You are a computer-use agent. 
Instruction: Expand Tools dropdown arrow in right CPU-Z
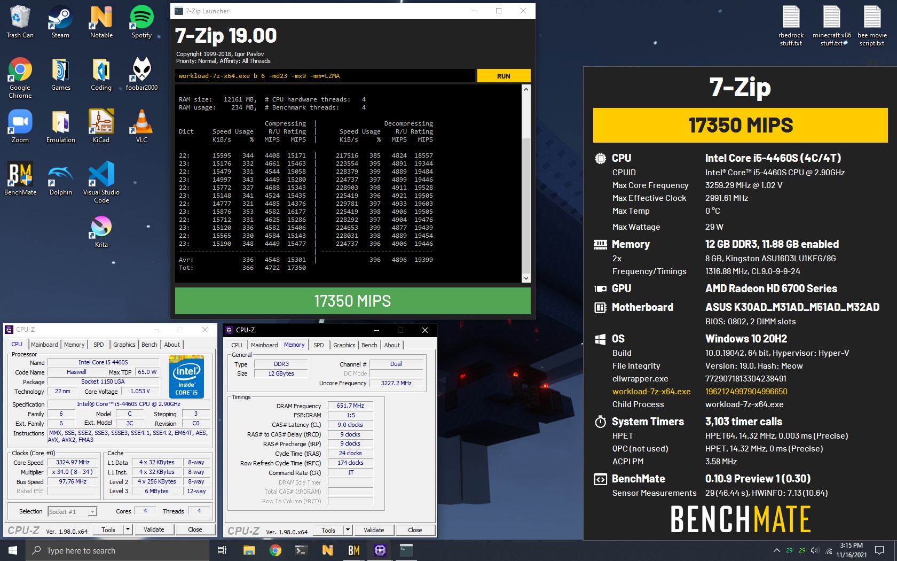348,530
